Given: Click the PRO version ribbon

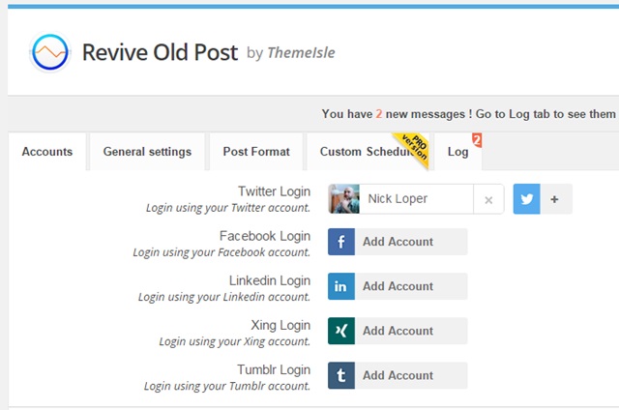Looking at the screenshot, I should [x=413, y=148].
